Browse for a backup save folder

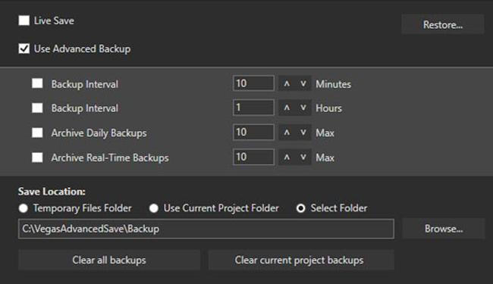coord(444,229)
